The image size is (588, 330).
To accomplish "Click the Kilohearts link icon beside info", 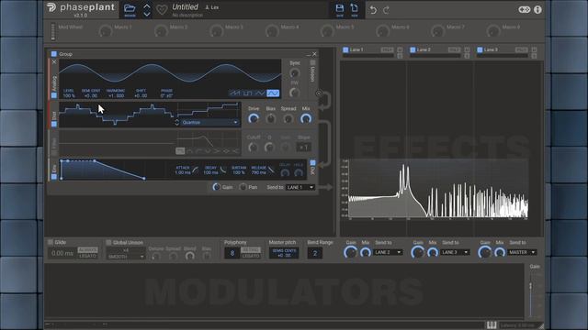I will click(524, 9).
